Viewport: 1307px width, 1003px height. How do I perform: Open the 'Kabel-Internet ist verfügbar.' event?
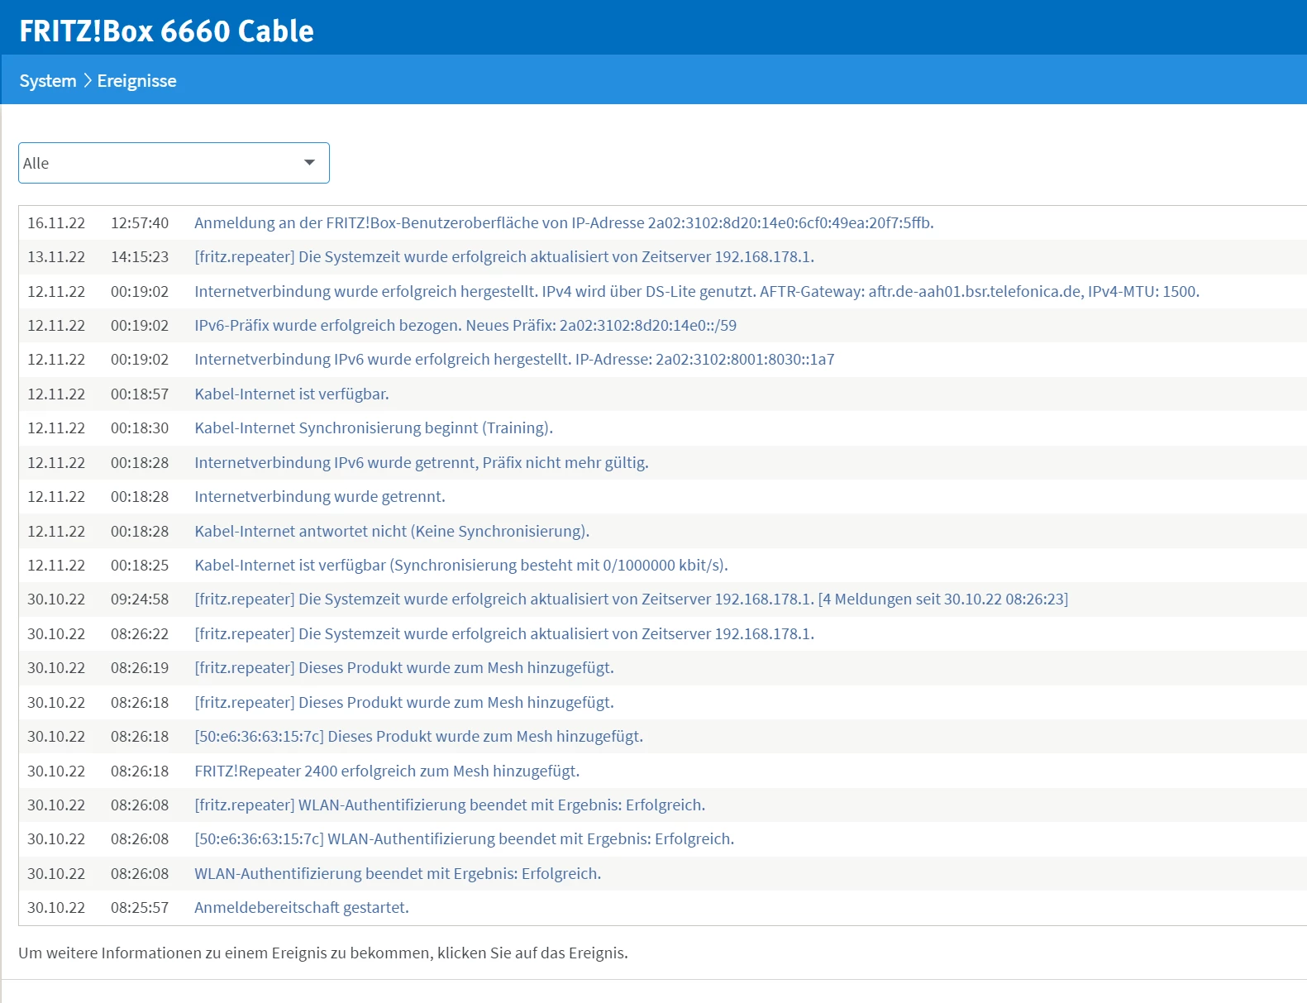[292, 394]
